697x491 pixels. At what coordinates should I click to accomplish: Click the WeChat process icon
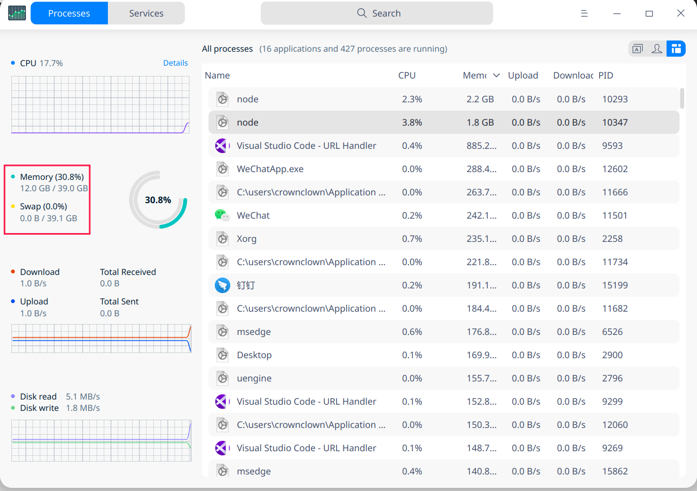222,216
